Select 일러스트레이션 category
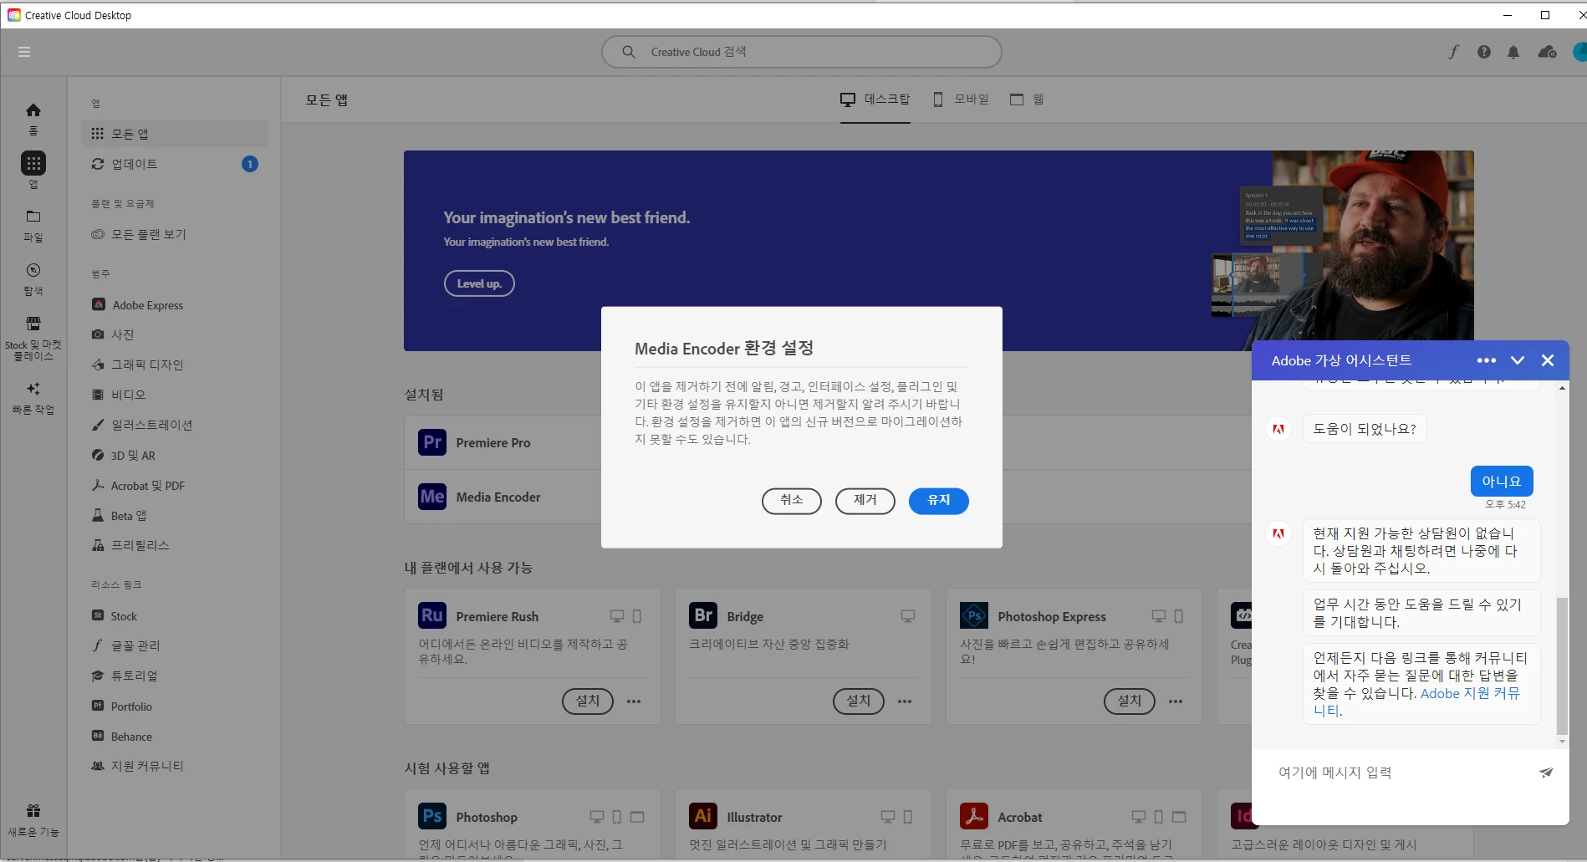 [175, 425]
